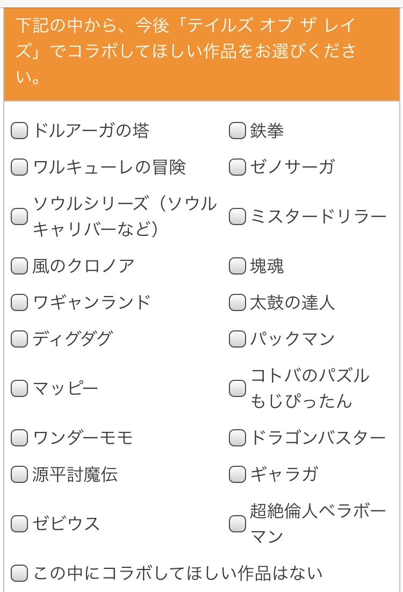The width and height of the screenshot is (403, 592).
Task: Tick the ワンダーモモ checkbox
Action: [19, 438]
